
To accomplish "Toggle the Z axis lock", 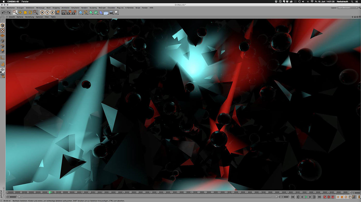I will click(x=52, y=12).
